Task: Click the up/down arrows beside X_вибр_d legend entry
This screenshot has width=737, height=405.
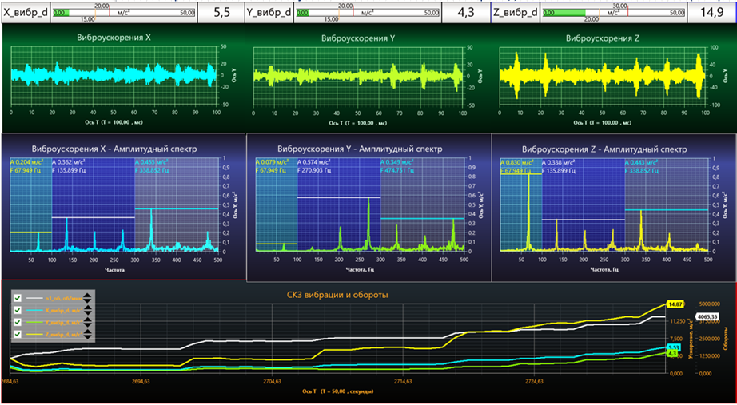Action: click(88, 310)
